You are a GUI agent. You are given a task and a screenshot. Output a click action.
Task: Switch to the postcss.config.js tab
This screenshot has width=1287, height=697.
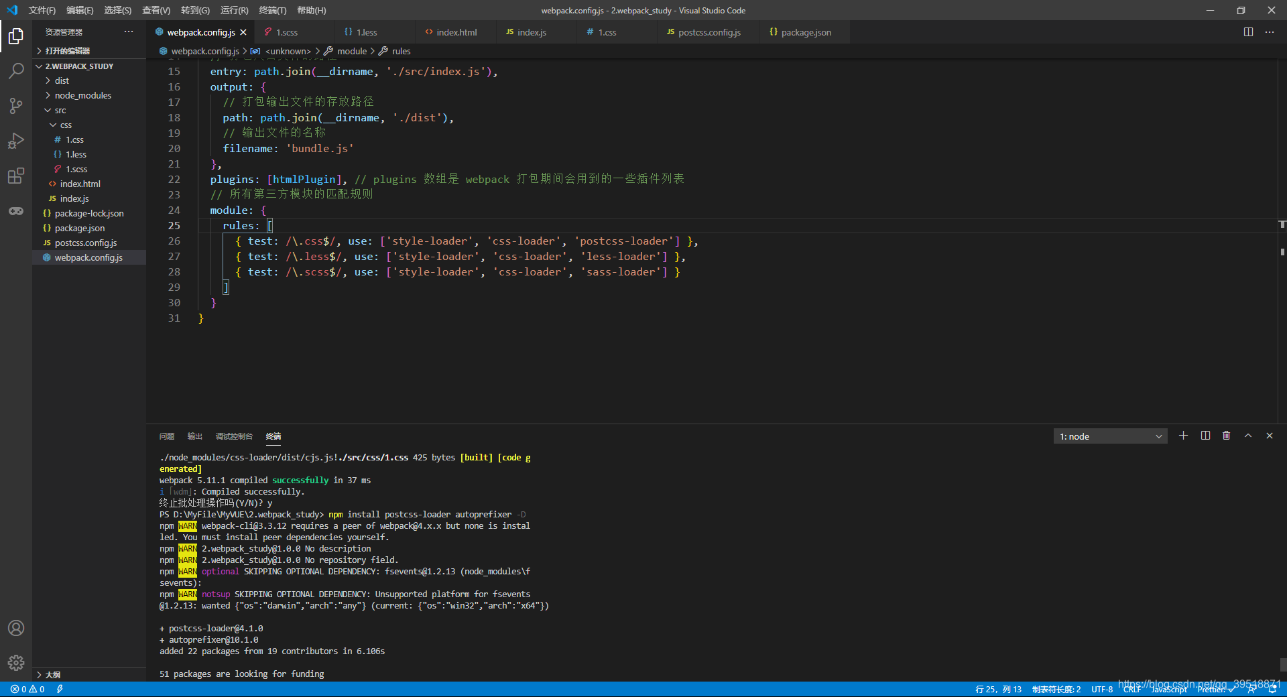click(709, 32)
